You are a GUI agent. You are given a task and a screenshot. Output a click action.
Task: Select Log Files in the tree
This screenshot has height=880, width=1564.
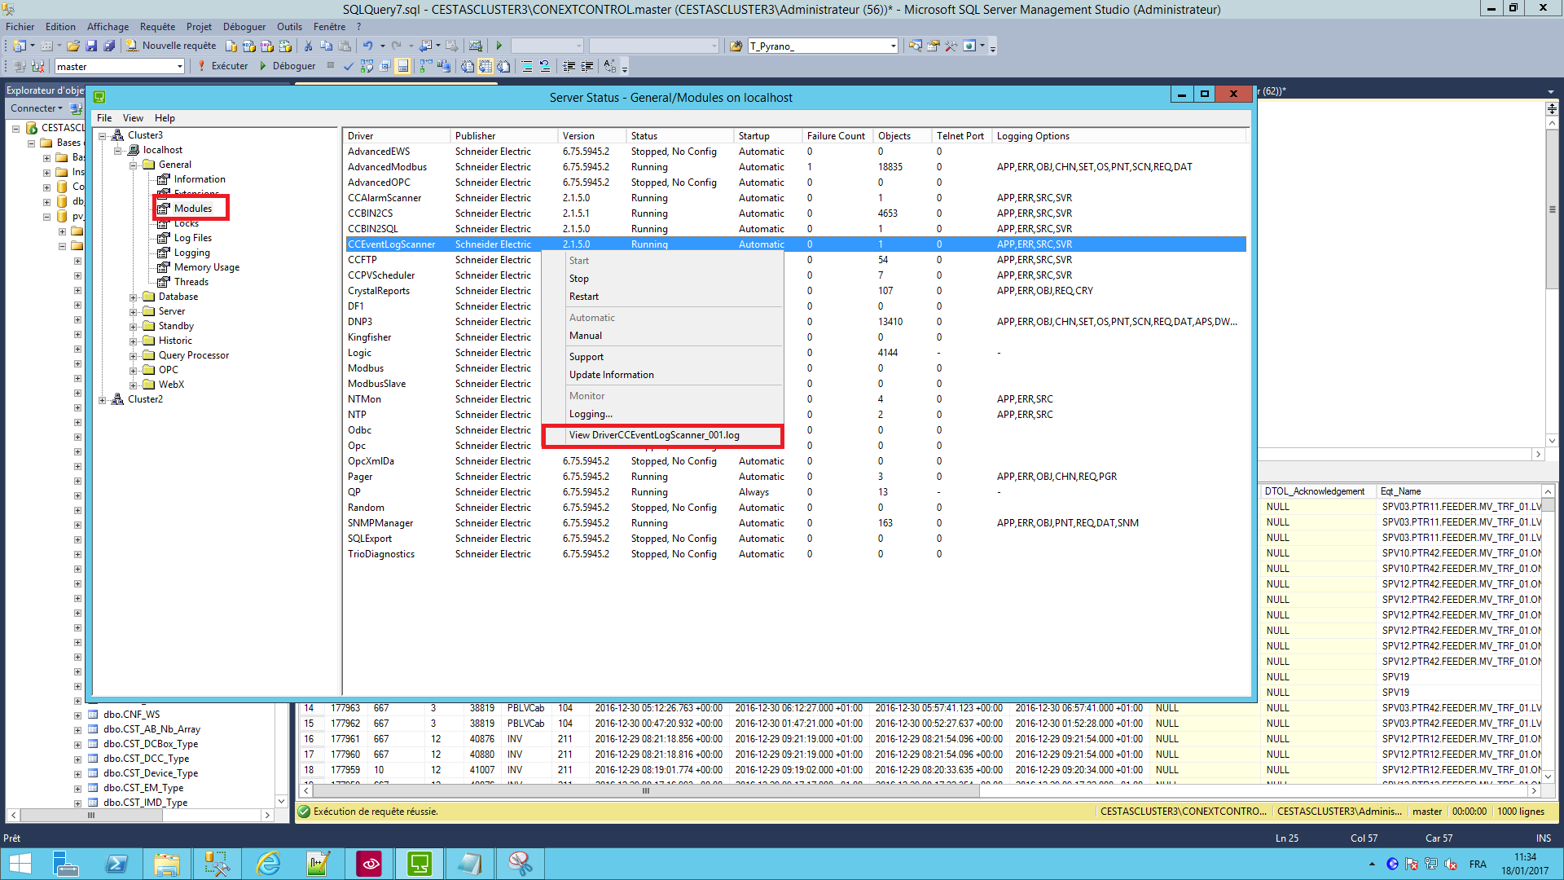(192, 238)
